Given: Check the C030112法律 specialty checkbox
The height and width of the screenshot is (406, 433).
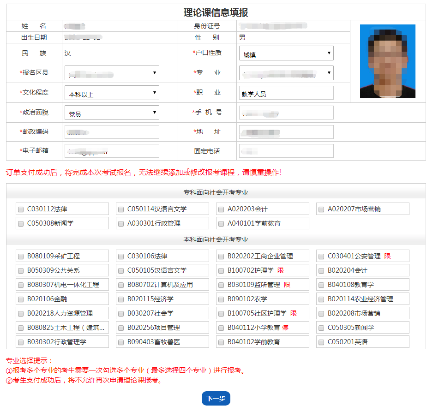Looking at the screenshot, I should pos(20,209).
